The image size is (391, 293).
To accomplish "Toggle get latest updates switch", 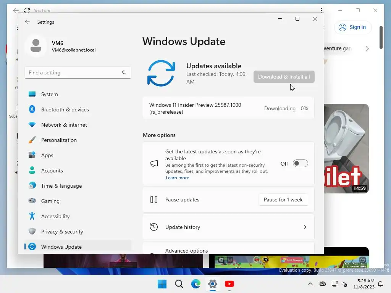I will (300, 163).
